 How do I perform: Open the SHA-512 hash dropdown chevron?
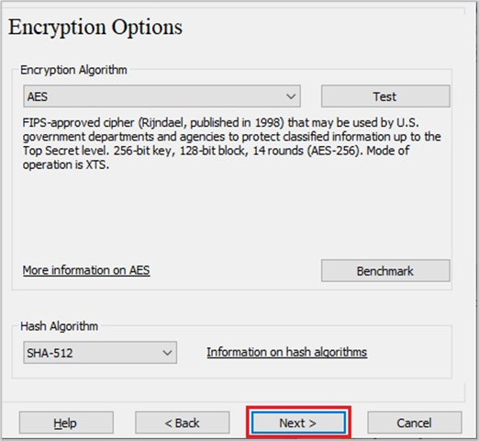click(x=167, y=353)
